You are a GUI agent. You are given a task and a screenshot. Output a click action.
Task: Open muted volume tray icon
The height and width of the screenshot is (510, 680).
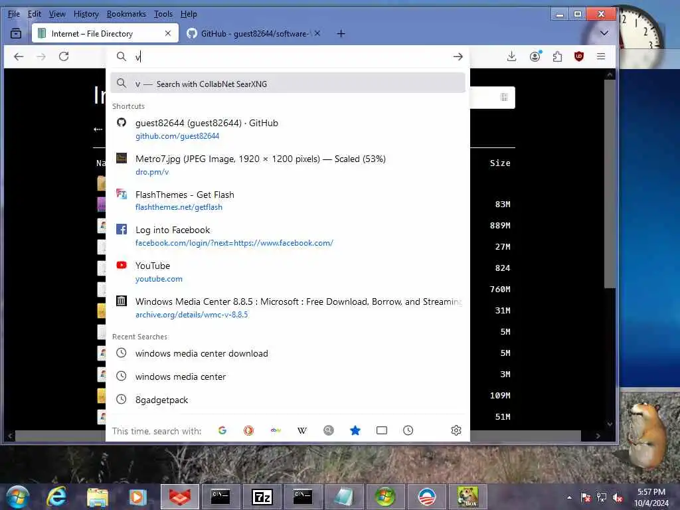(x=617, y=497)
